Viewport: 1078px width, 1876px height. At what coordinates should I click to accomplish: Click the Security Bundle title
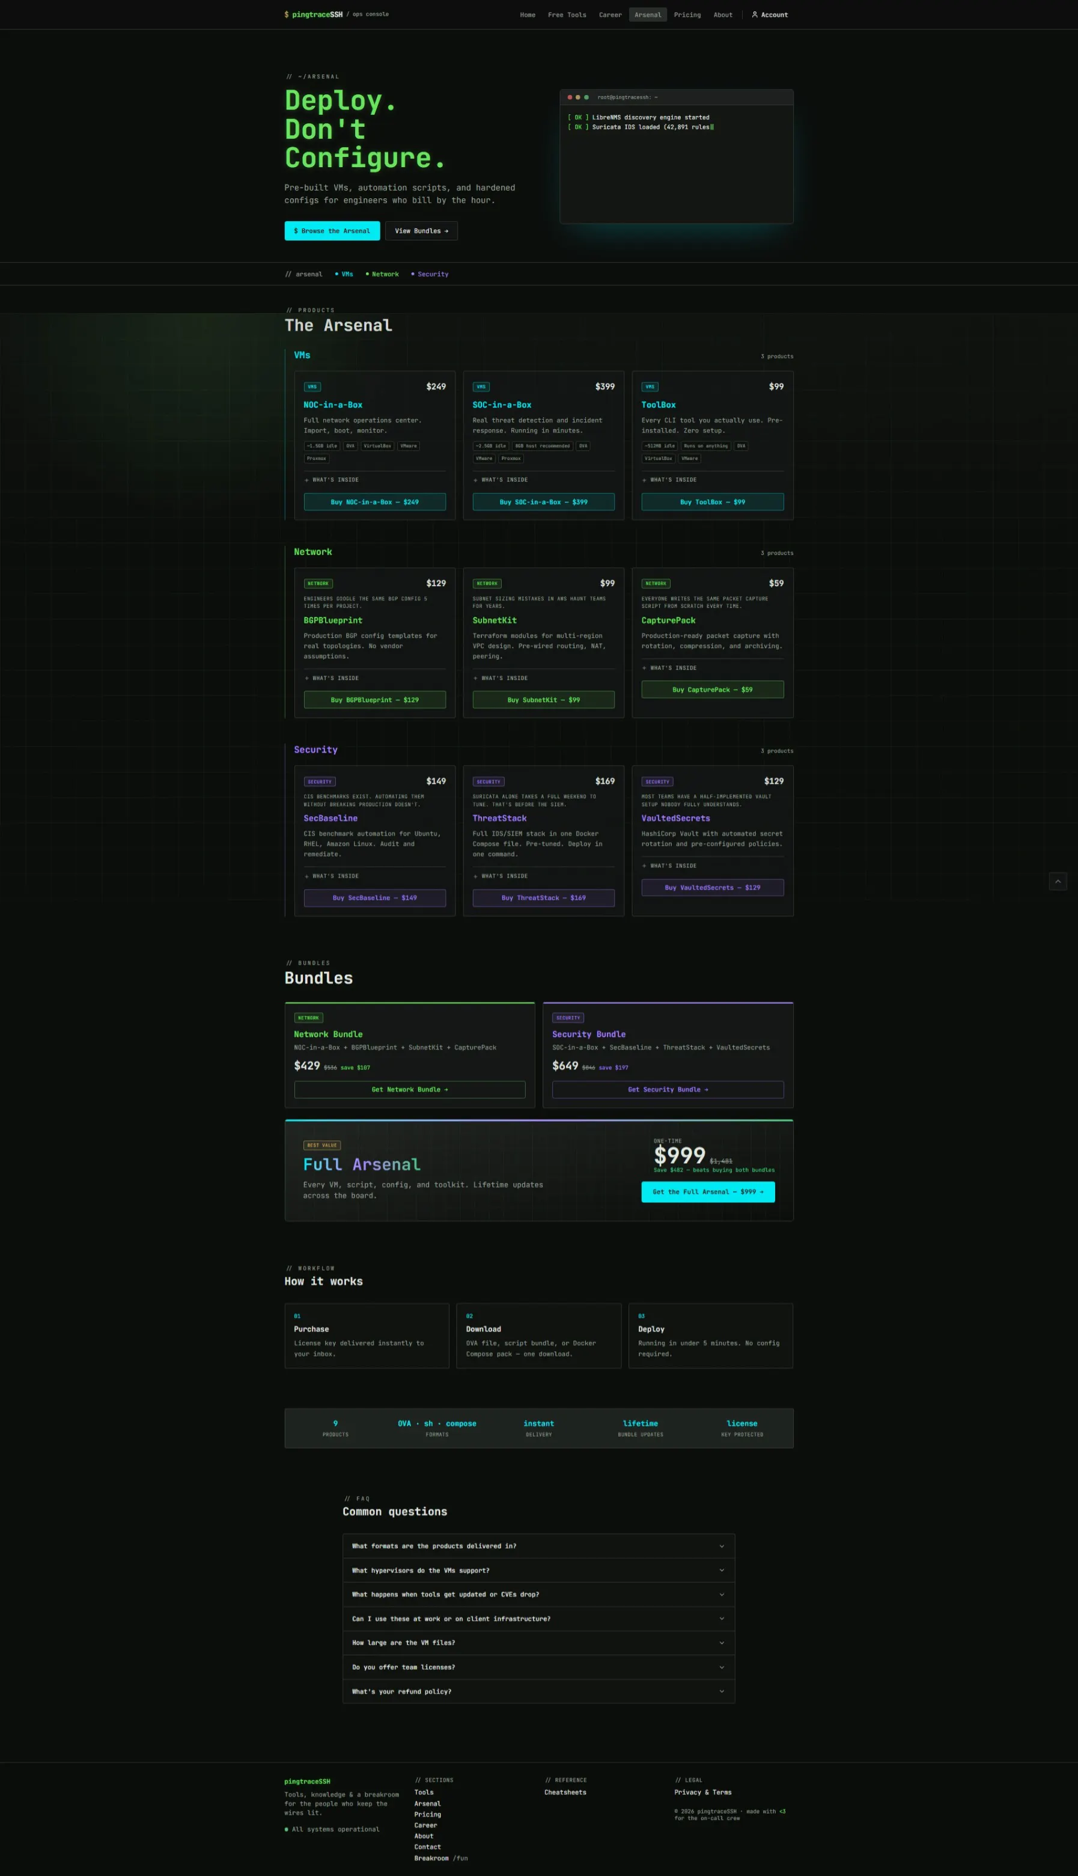(x=589, y=1034)
